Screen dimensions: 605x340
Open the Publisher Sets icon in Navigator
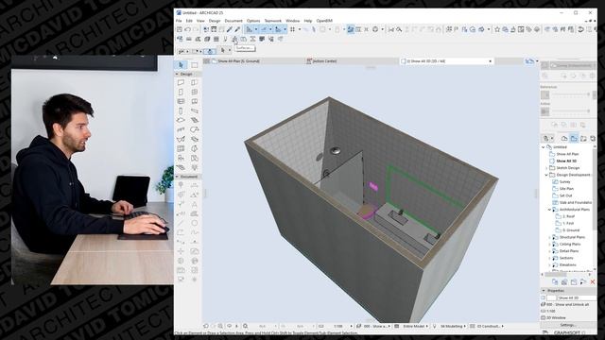pyautogui.click(x=593, y=138)
